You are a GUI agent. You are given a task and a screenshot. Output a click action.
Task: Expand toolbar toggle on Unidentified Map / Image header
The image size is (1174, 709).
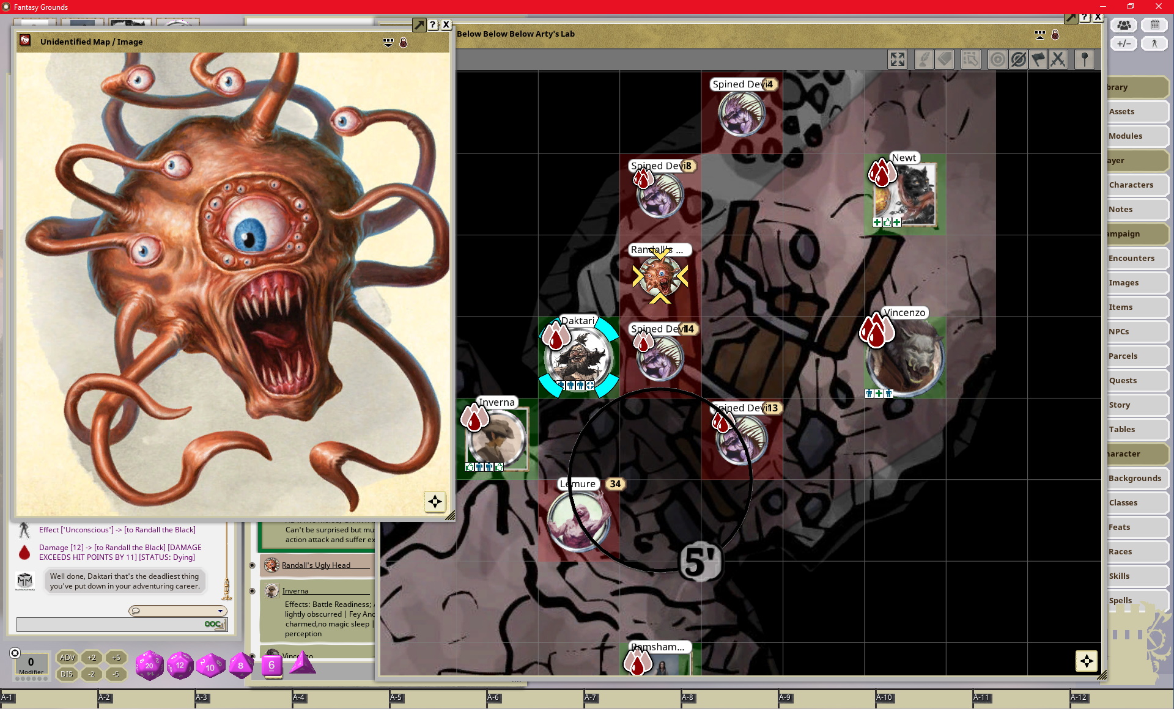coord(388,42)
